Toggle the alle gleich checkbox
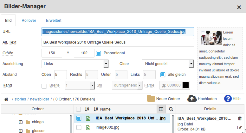Screen dimensions: 246x133 click(x=163, y=75)
